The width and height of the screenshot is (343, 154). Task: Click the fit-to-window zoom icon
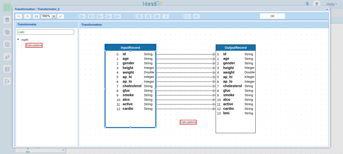click(36, 16)
